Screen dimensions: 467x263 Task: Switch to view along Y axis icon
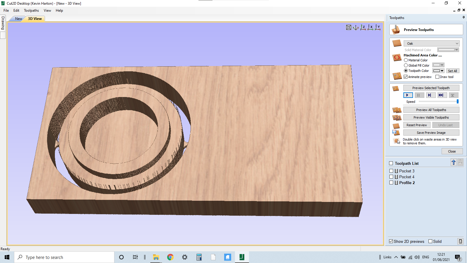pyautogui.click(x=377, y=27)
